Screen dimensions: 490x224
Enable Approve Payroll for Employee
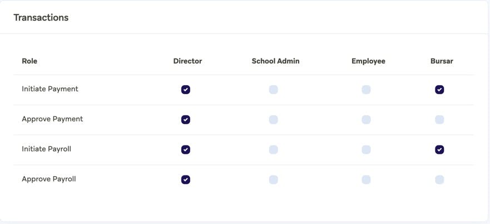pyautogui.click(x=366, y=180)
